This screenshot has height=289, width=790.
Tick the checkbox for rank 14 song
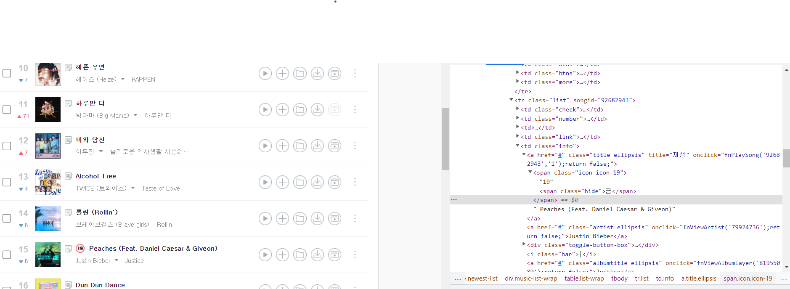pos(7,218)
